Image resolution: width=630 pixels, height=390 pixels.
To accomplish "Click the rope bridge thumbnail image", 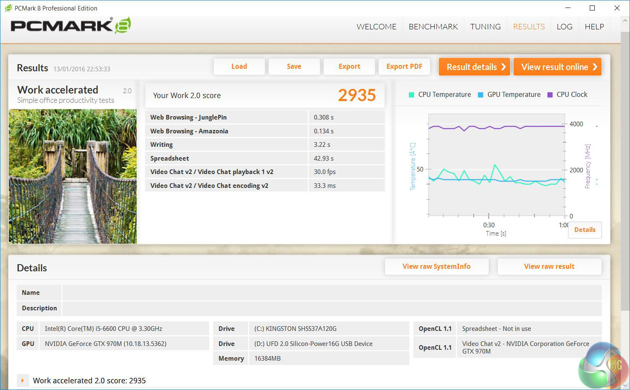I will click(x=73, y=177).
